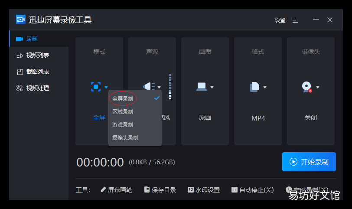
Task: Click the screenshot icon beside 截图列表
Action: click(20, 72)
